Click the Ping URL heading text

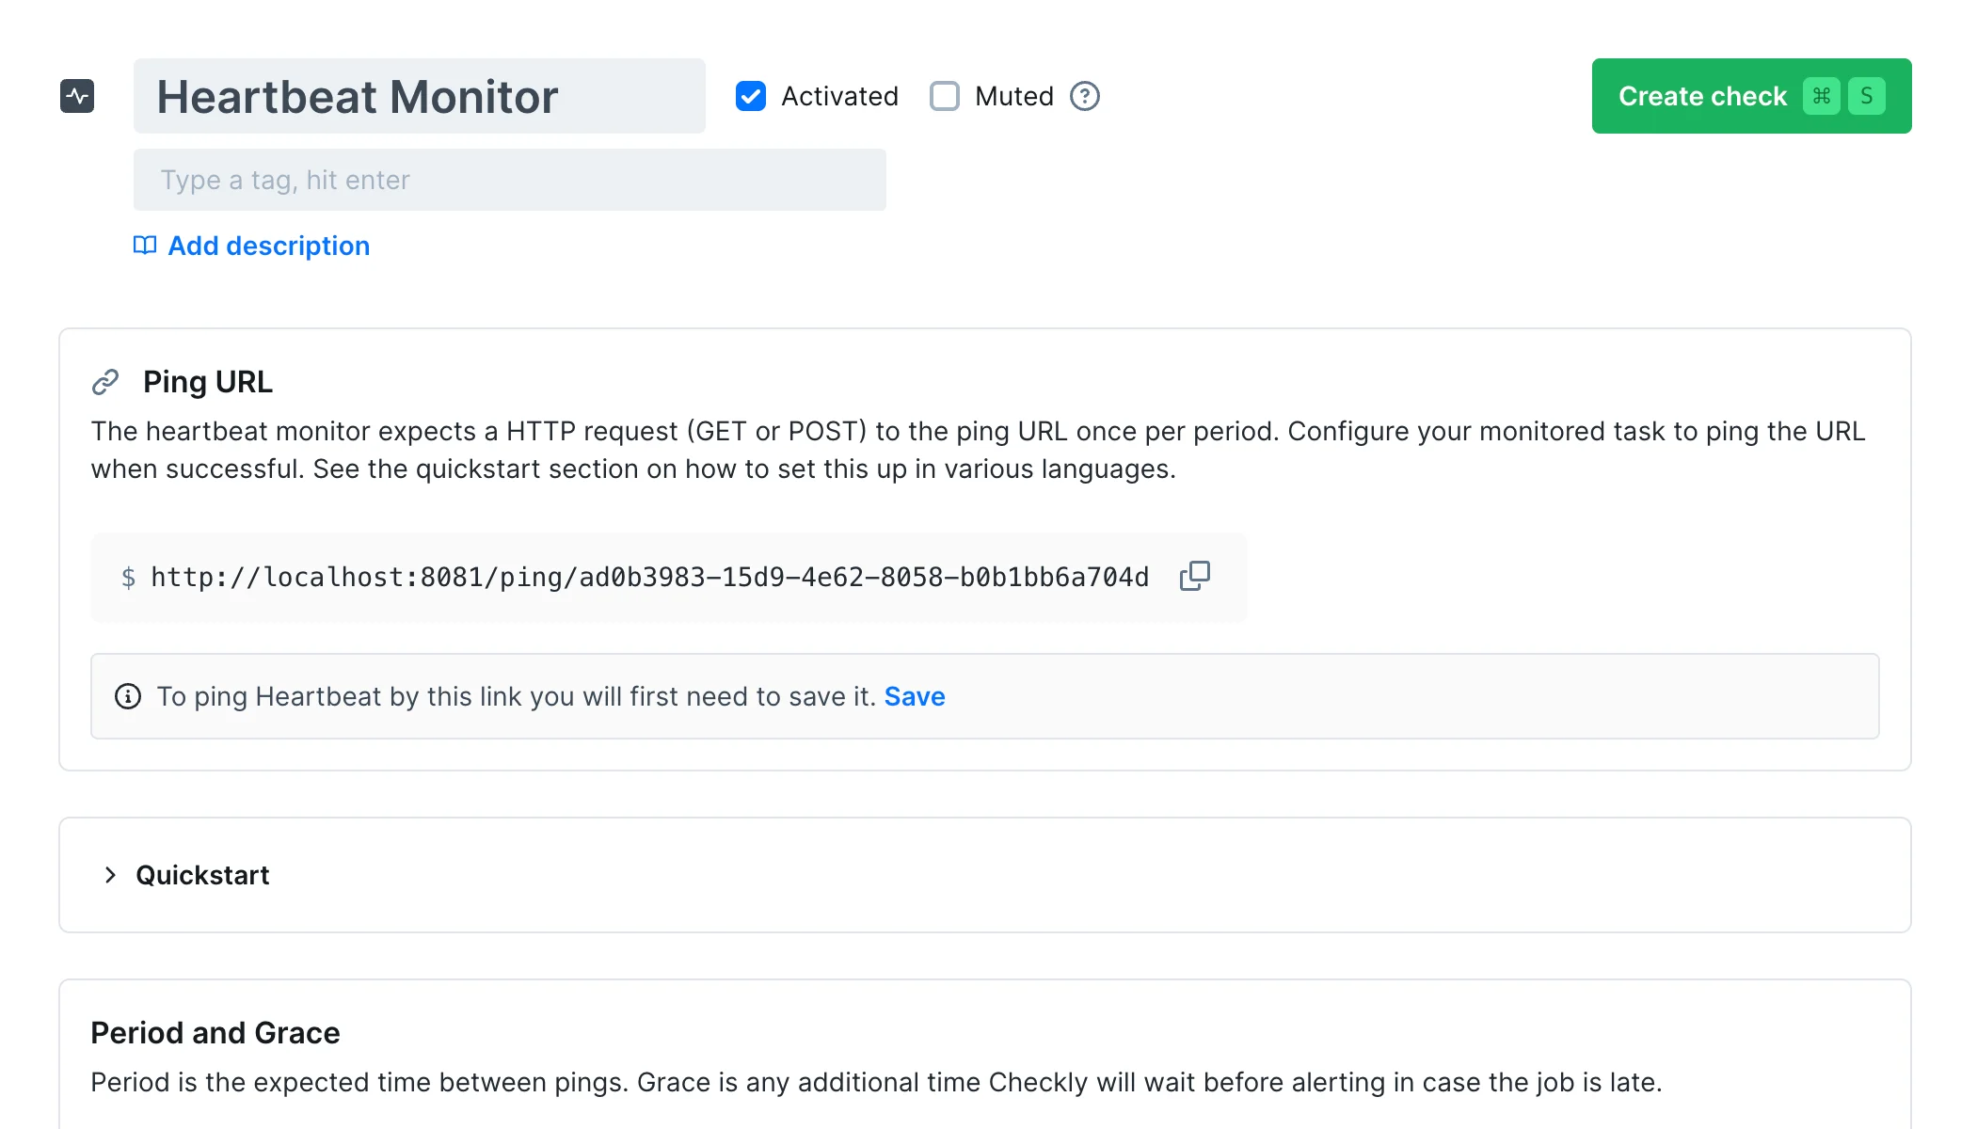click(x=208, y=382)
